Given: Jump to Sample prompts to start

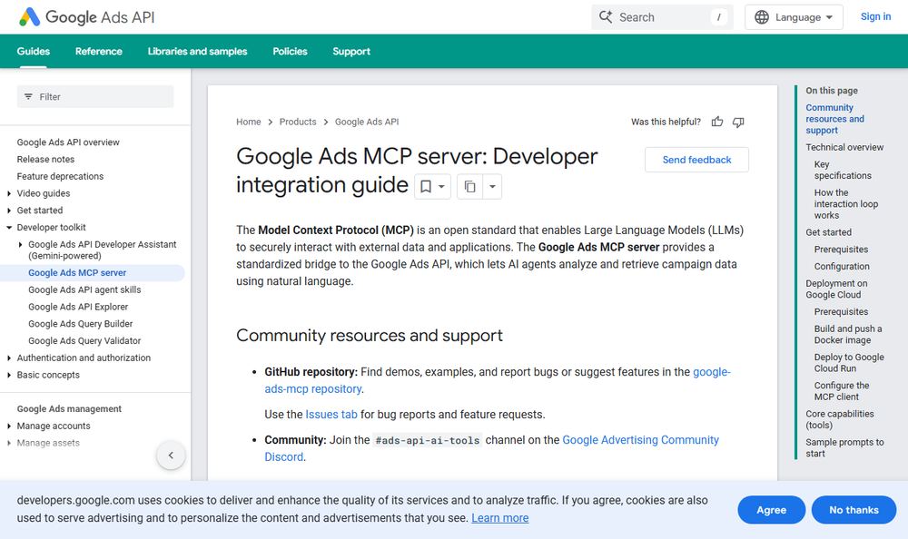Looking at the screenshot, I should pos(844,447).
